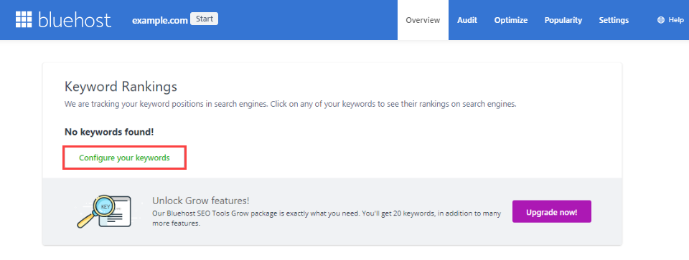Click the Grow package description paragraph
Viewport: 689px width, 260px height.
327,218
